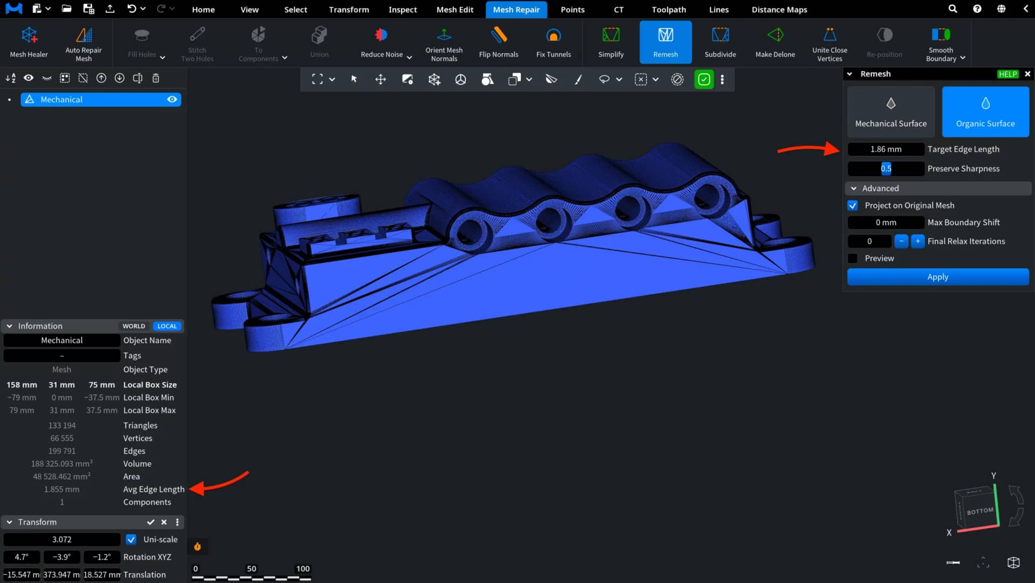Screen dimensions: 1035x583
Task: Go to the Toolpath tab
Action: [669, 9]
